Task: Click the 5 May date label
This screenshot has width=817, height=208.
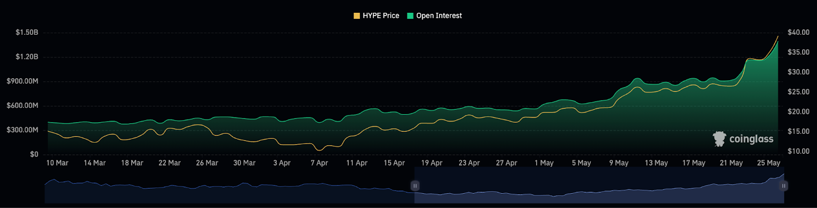Action: [x=581, y=163]
